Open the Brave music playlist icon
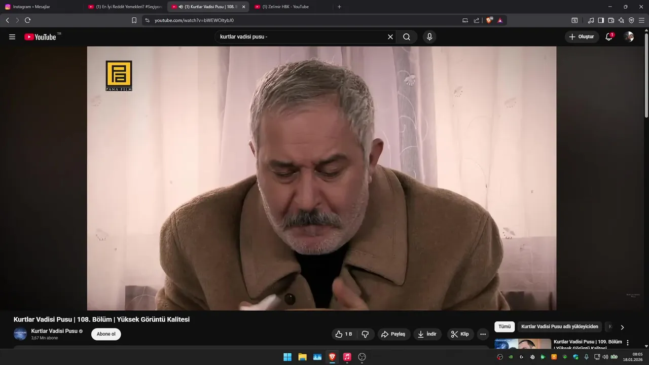This screenshot has width=649, height=365. point(591,20)
